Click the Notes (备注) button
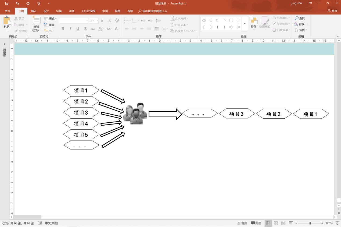The image size is (341, 227). pos(242,223)
